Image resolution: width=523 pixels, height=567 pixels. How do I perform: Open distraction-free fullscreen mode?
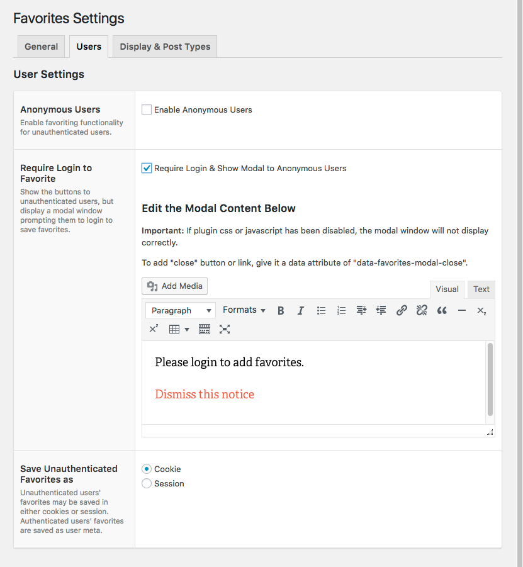[x=225, y=329]
